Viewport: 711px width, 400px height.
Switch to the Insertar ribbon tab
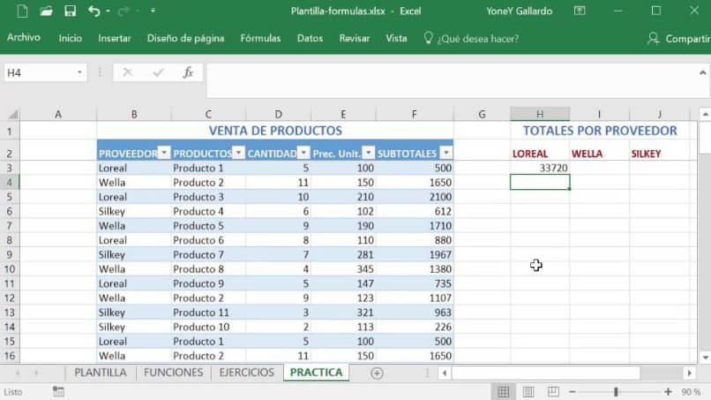click(115, 38)
